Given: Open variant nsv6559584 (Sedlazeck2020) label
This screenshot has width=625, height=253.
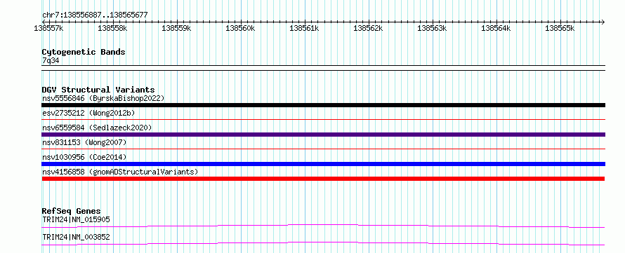Looking at the screenshot, I should pyautogui.click(x=97, y=128).
